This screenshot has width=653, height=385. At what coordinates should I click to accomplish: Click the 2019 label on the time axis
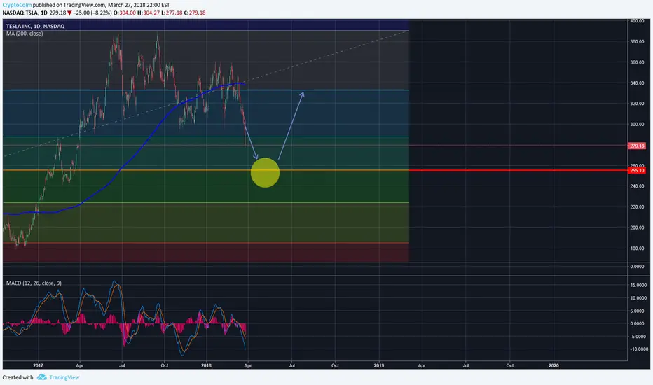pyautogui.click(x=379, y=366)
